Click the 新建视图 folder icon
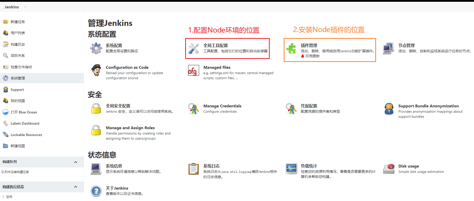 point(6,146)
